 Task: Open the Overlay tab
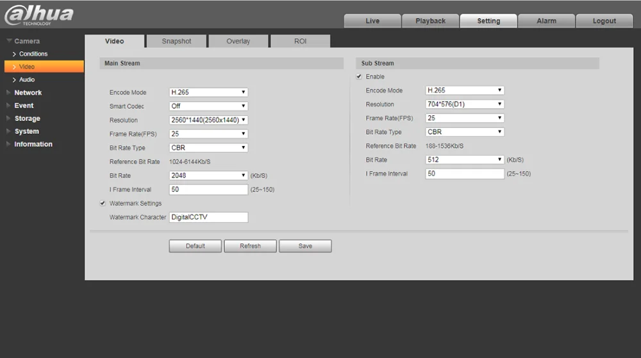238,41
